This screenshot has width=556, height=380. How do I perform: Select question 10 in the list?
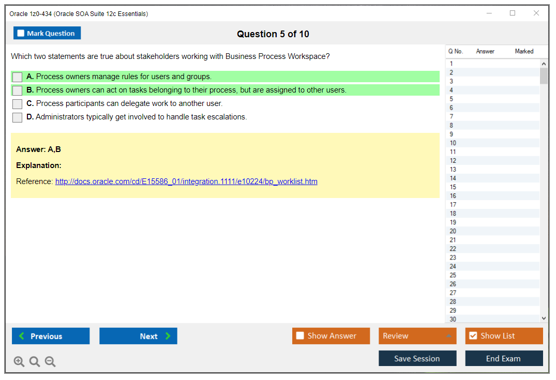coord(453,143)
